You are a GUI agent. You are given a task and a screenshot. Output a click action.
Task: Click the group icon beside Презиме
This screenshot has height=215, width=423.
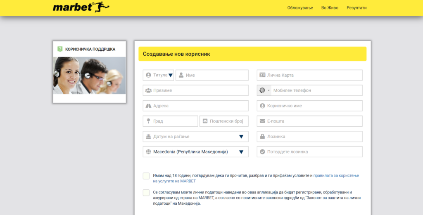click(148, 90)
